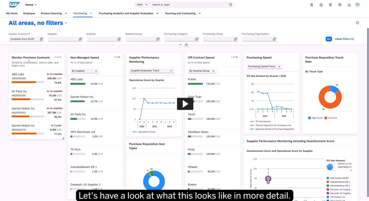Click the Derailleur Gears row

[213, 134]
